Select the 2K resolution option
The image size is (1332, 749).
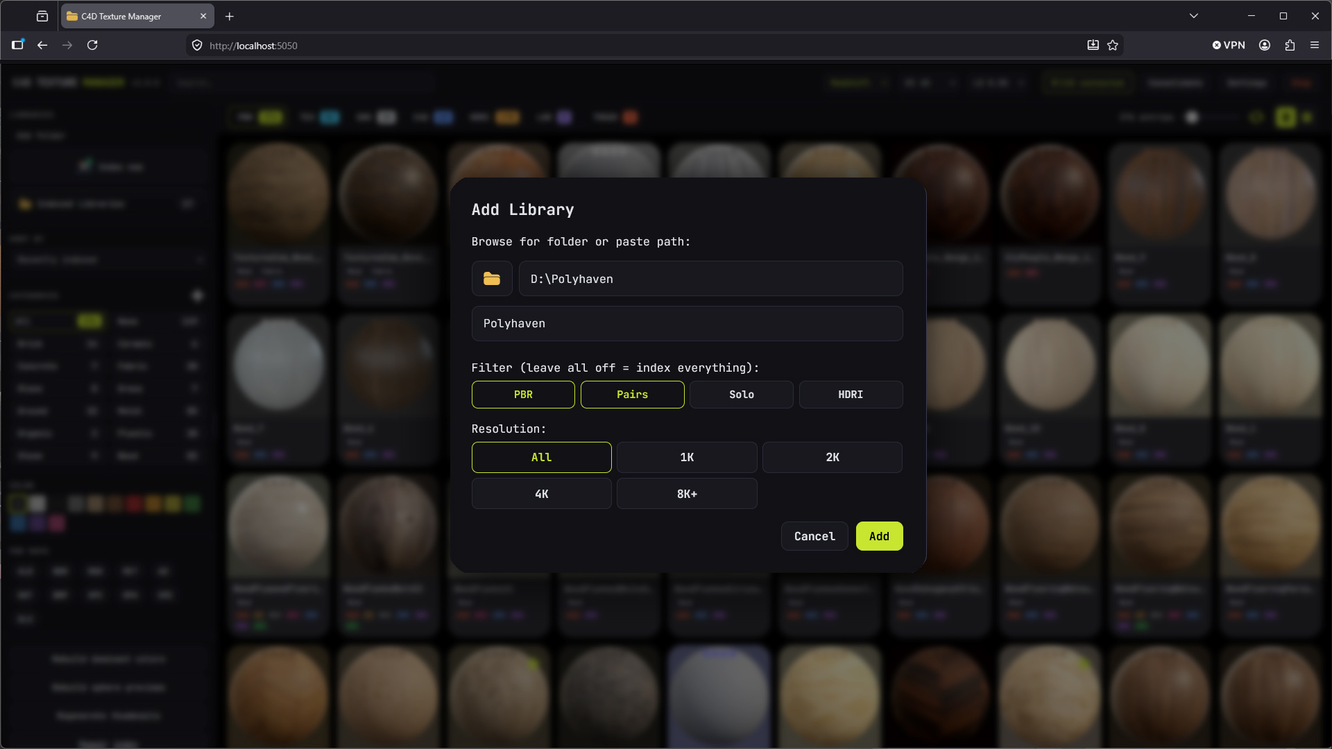(832, 458)
